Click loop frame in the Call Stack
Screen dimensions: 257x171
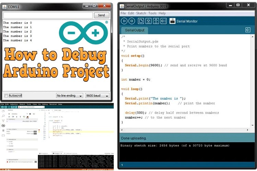point(22,131)
